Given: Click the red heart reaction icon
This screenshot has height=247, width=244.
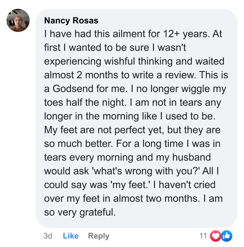Looking at the screenshot, I should tap(215, 236).
